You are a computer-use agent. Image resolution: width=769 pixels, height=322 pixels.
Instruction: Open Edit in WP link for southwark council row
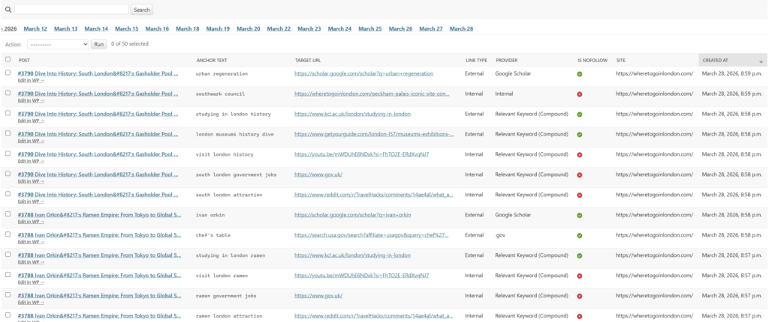coord(31,100)
